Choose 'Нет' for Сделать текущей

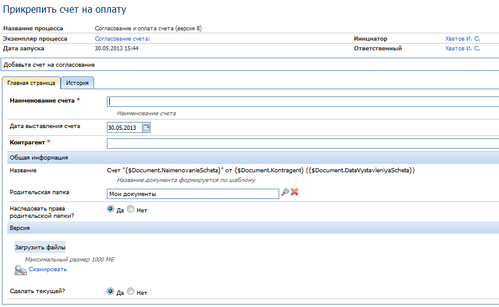click(x=131, y=292)
